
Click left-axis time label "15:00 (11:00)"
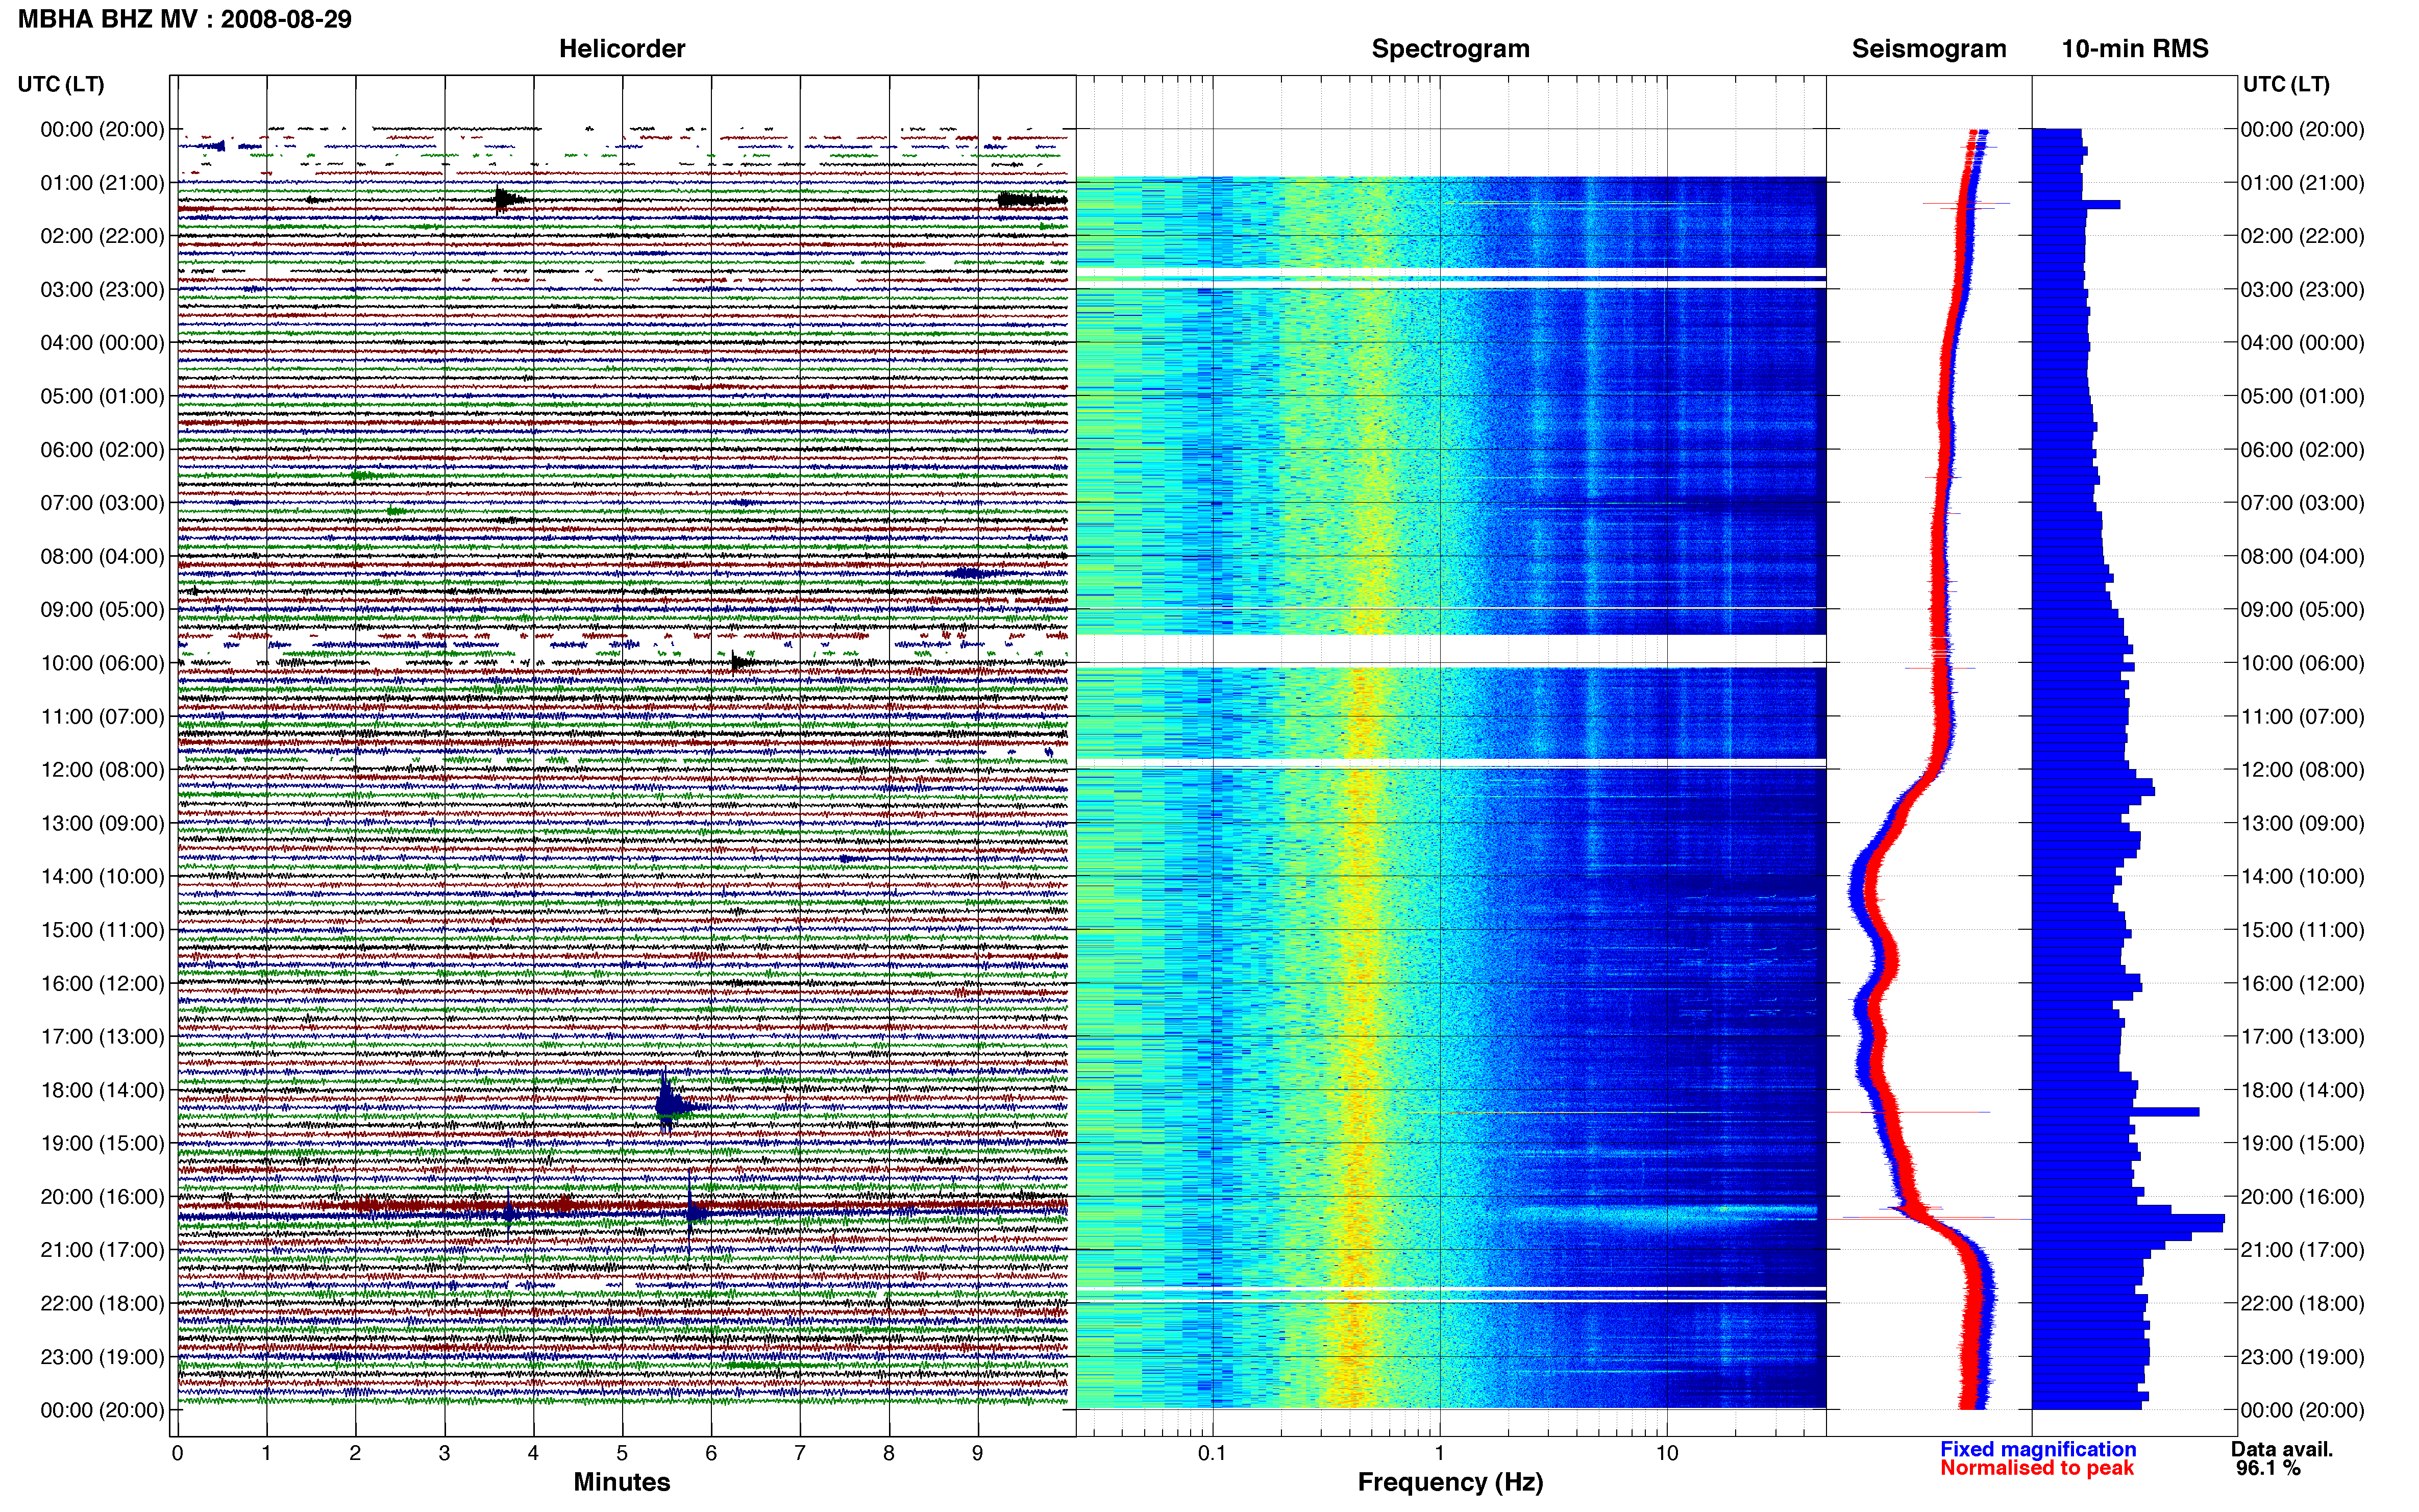[x=102, y=930]
